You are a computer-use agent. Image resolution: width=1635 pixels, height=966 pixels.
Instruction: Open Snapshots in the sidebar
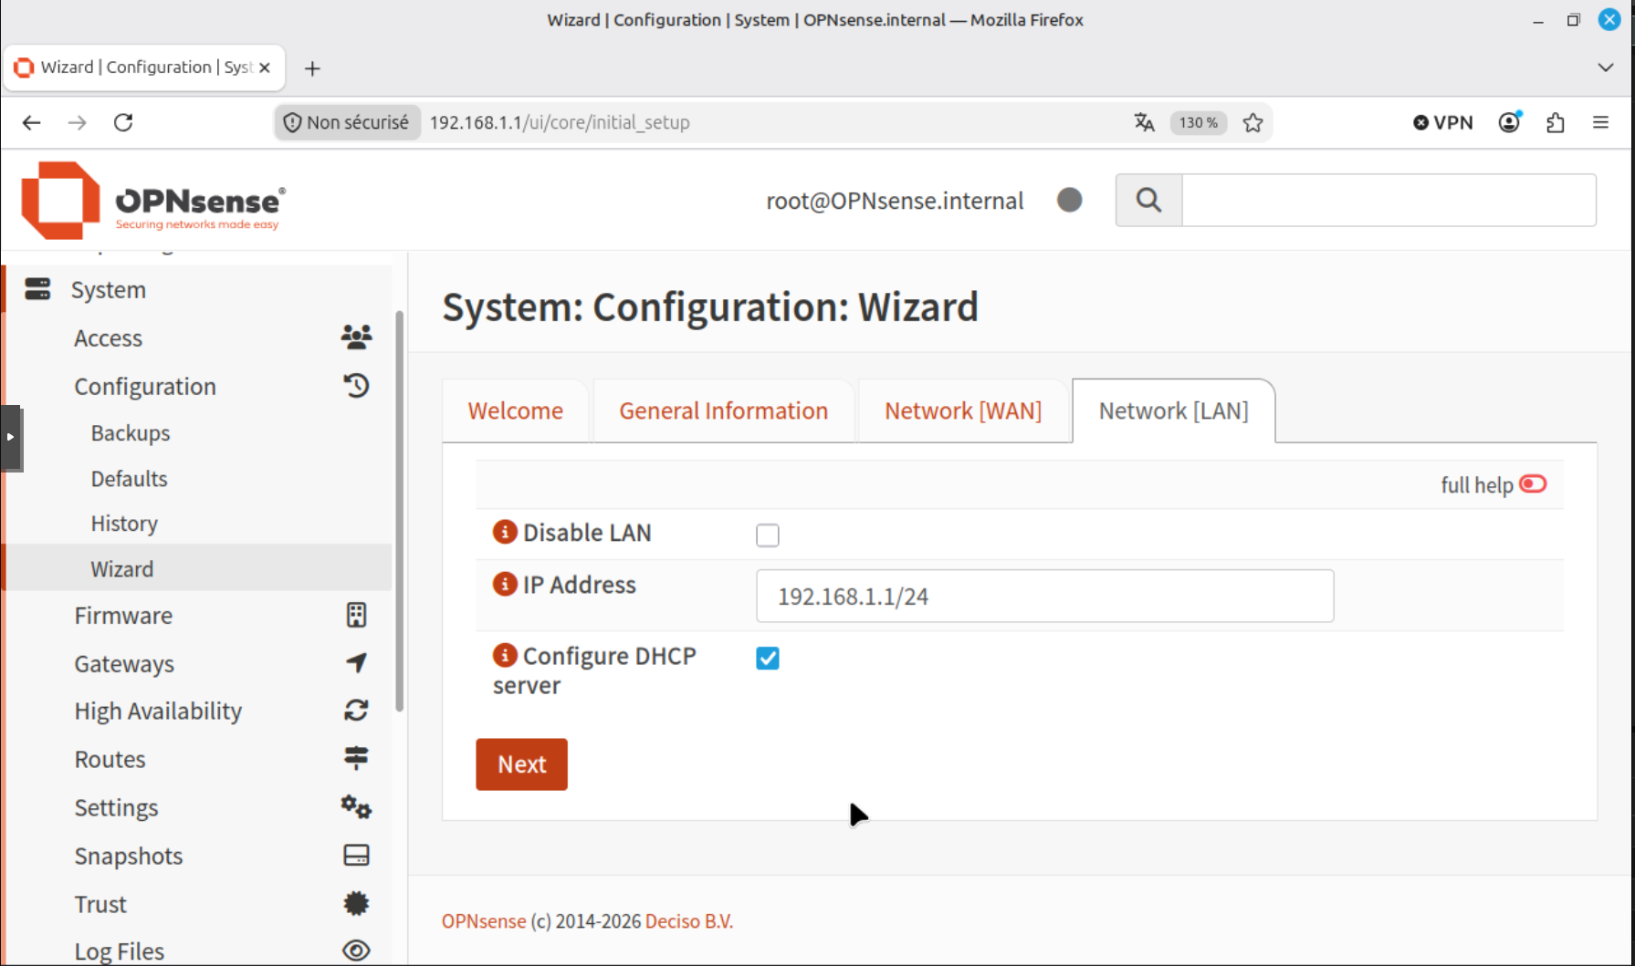point(129,855)
